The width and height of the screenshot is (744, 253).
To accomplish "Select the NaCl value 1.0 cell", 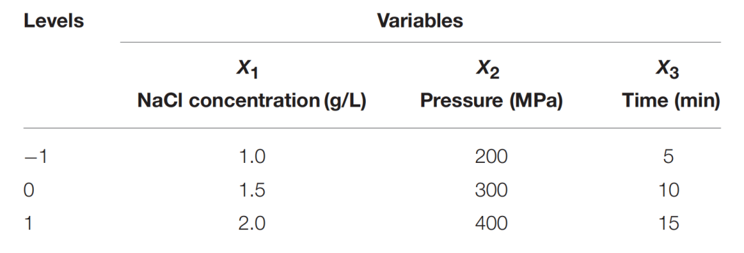I will click(x=251, y=156).
